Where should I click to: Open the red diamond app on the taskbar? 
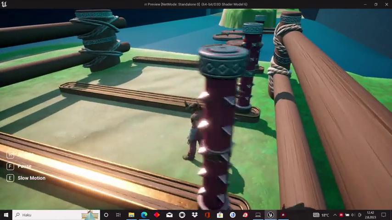coord(157,215)
